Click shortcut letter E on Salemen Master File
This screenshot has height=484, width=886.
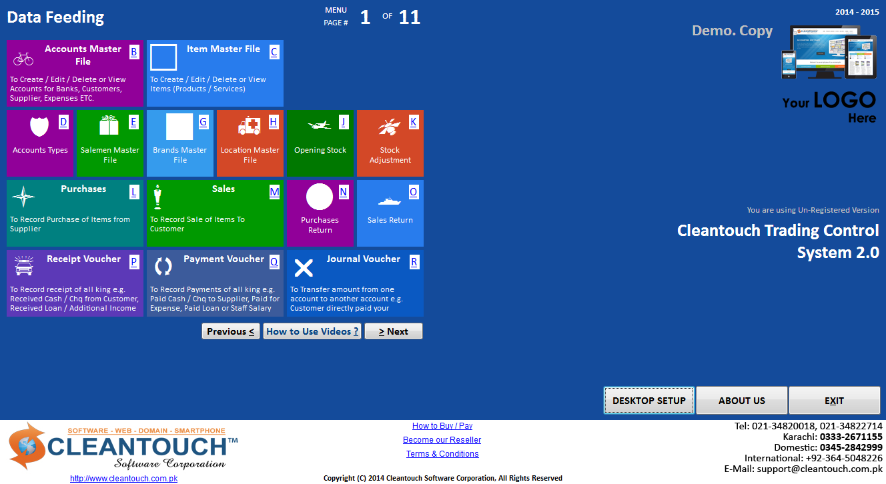pyautogui.click(x=133, y=122)
